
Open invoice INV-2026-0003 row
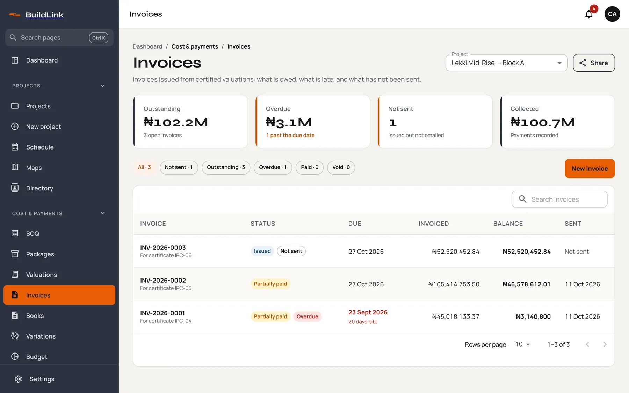point(374,251)
